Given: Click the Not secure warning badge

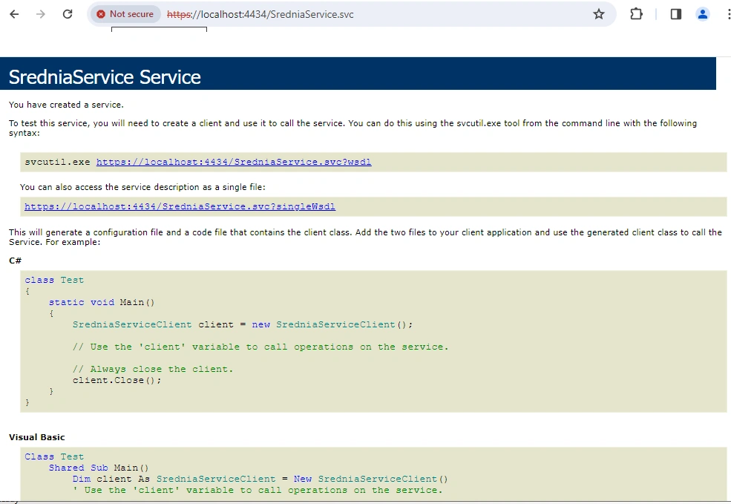Looking at the screenshot, I should click(125, 14).
